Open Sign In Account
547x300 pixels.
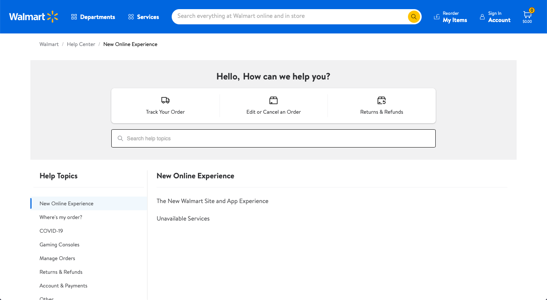[495, 17]
